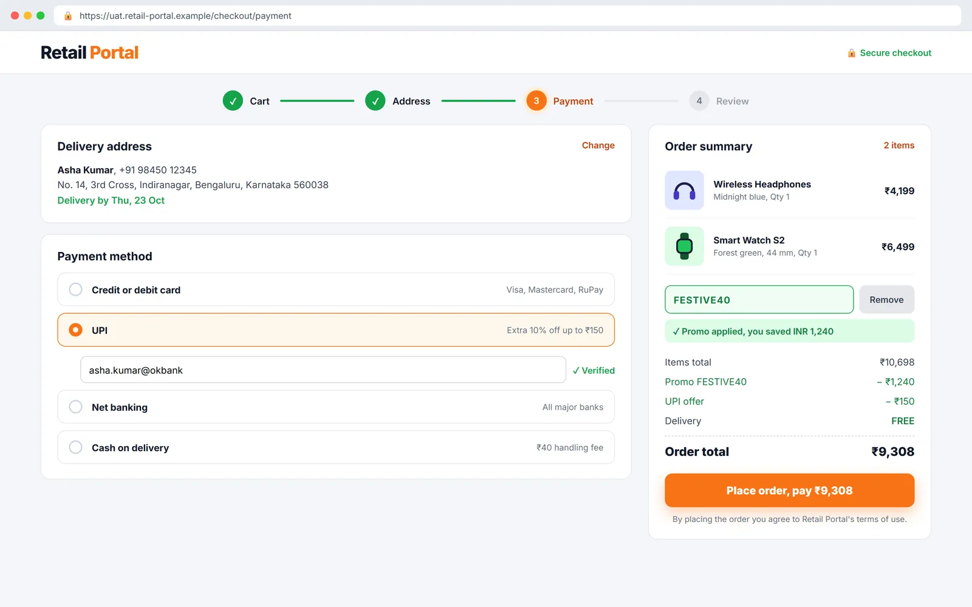The image size is (972, 607).
Task: Click the – ₹150 UPI offer amount
Action: (900, 401)
